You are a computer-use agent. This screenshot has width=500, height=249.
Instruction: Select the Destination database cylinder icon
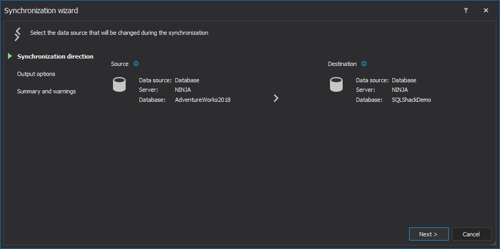[x=336, y=84]
